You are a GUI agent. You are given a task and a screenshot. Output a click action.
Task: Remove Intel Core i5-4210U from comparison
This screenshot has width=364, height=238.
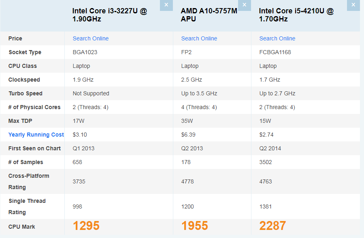pos(353,5)
